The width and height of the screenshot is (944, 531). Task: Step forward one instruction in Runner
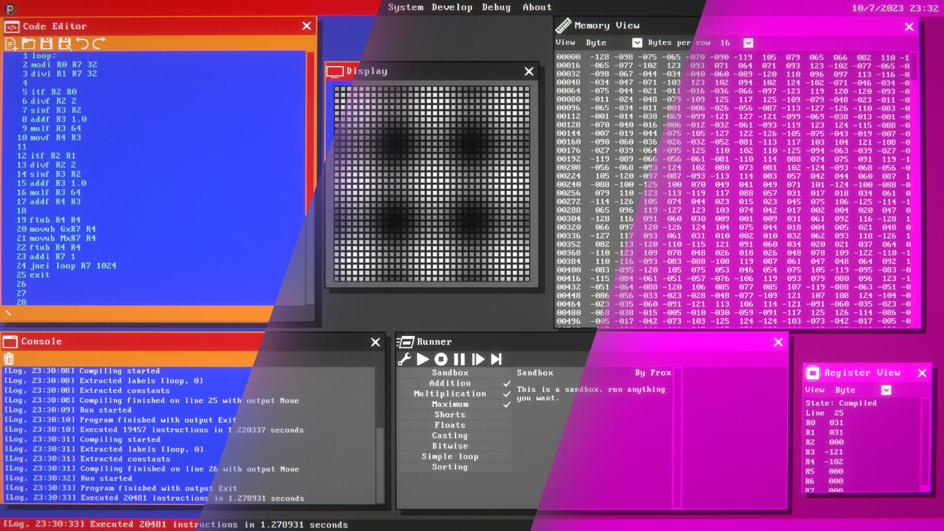[477, 359]
